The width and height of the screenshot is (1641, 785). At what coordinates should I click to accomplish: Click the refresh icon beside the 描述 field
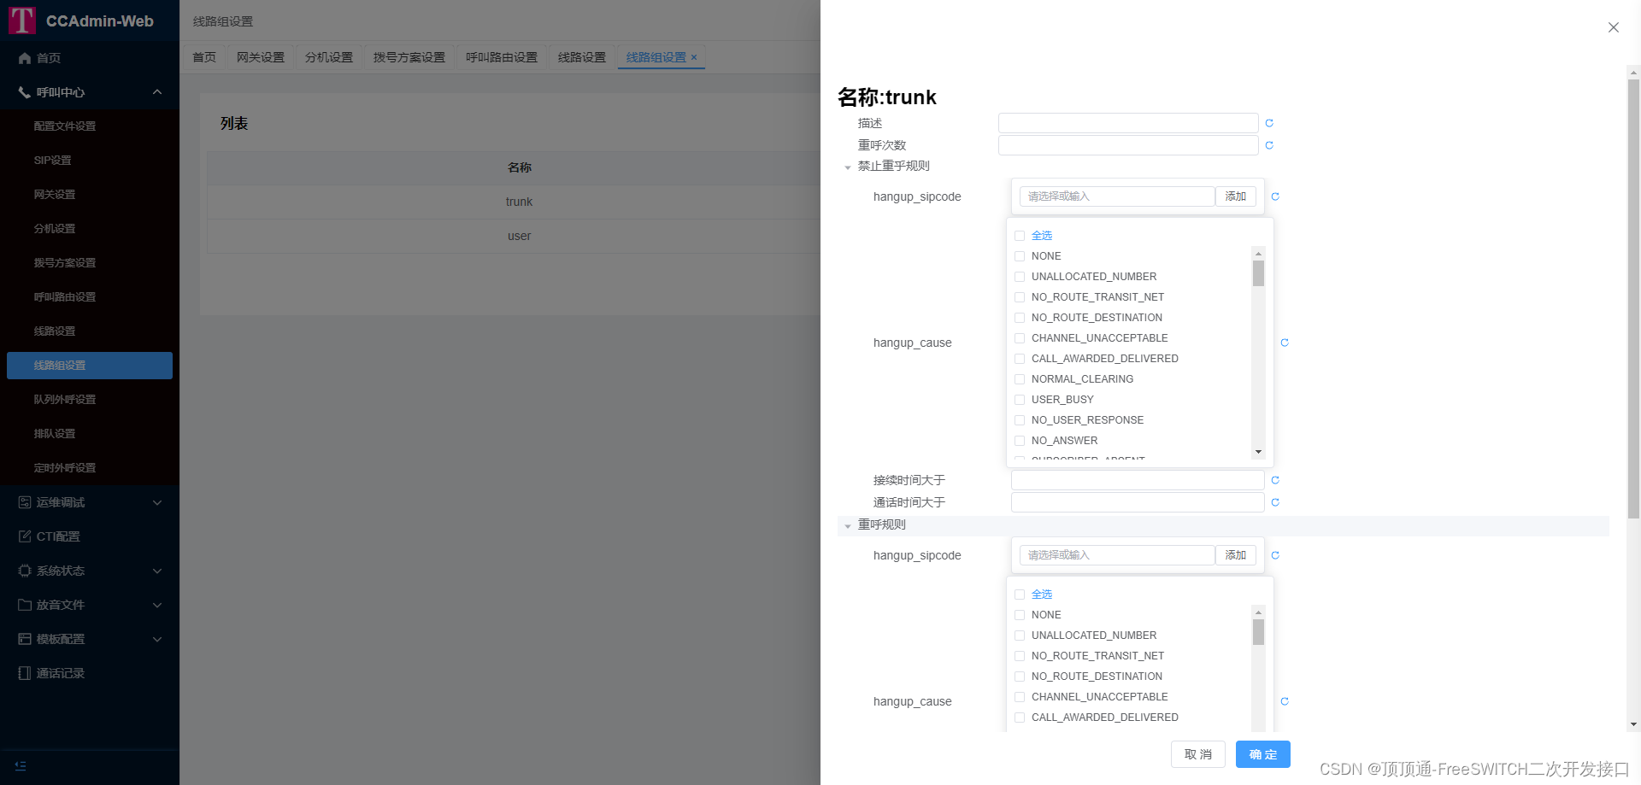[x=1268, y=122]
